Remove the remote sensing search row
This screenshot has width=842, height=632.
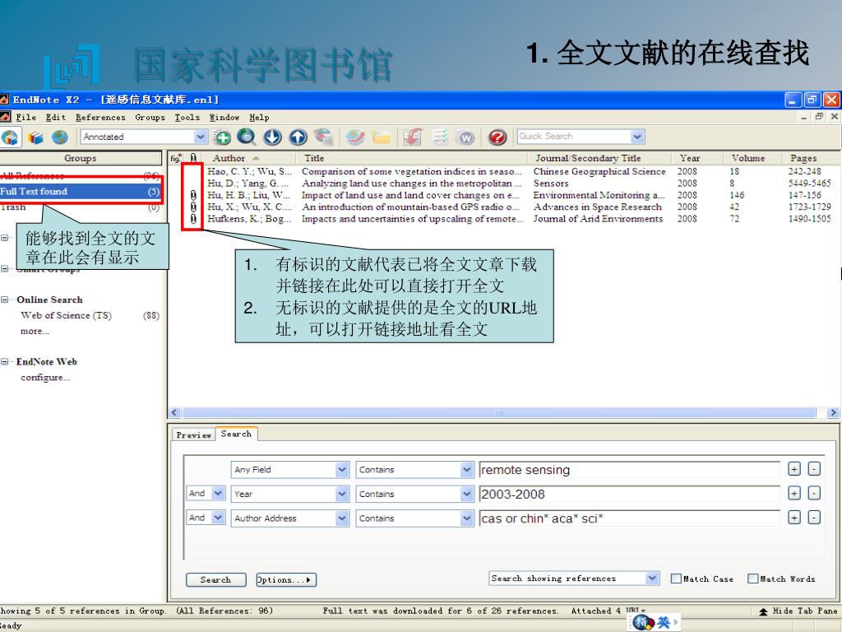tap(814, 469)
